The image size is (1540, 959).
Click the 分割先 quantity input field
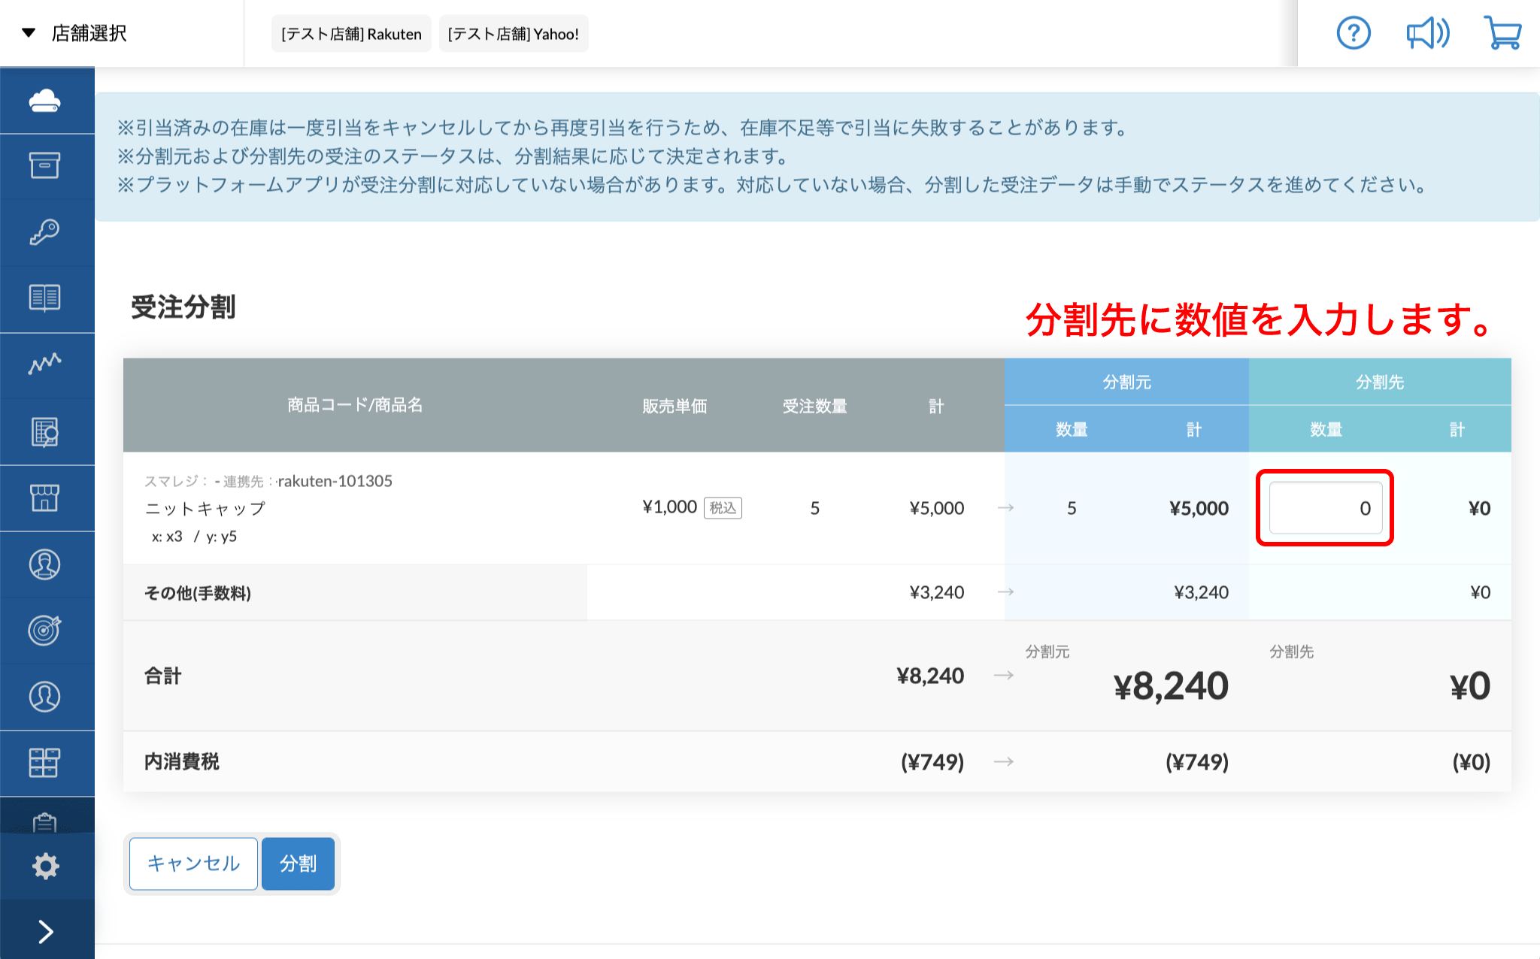1325,508
